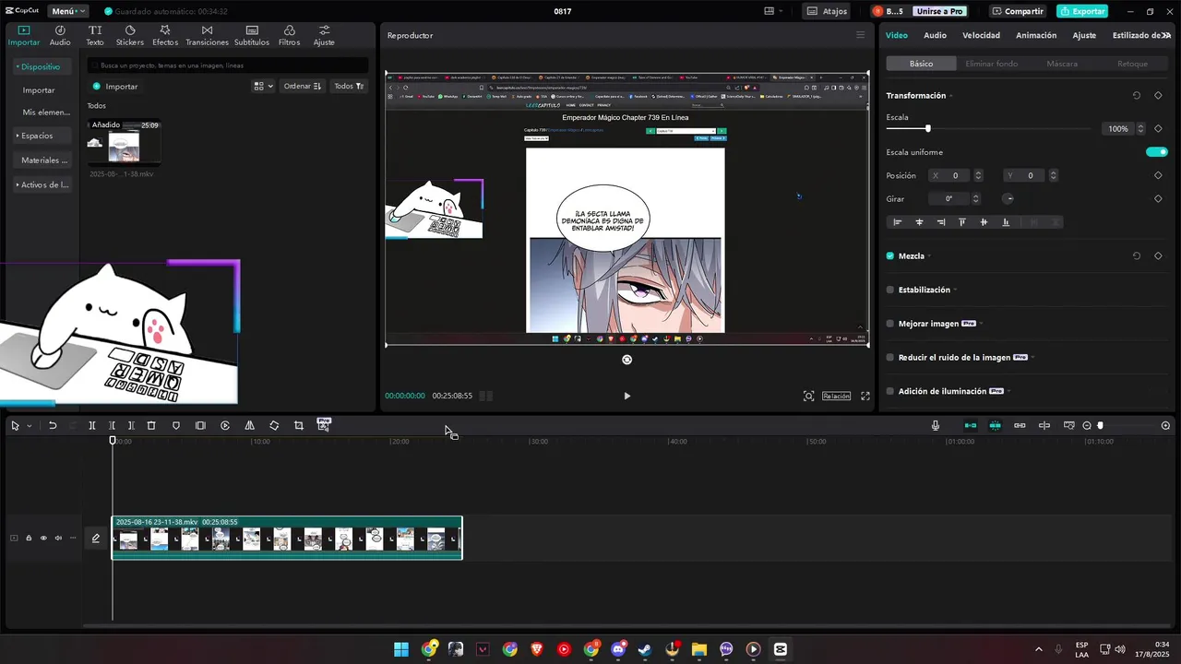Click the delete trash icon in timeline toolbar

tap(151, 425)
